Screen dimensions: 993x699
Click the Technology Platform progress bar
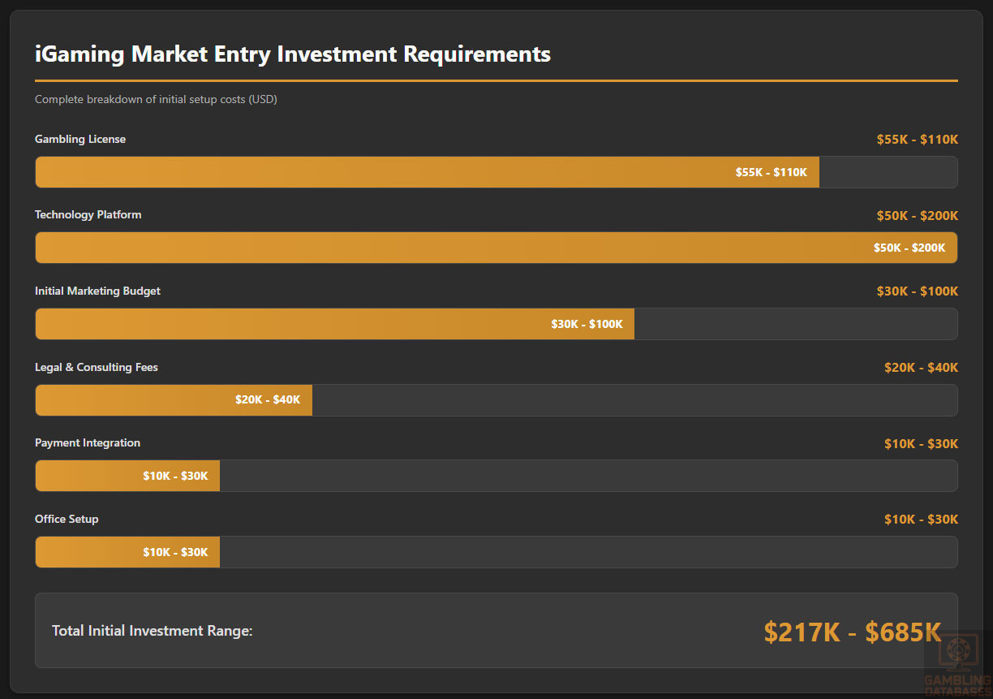[x=496, y=248]
